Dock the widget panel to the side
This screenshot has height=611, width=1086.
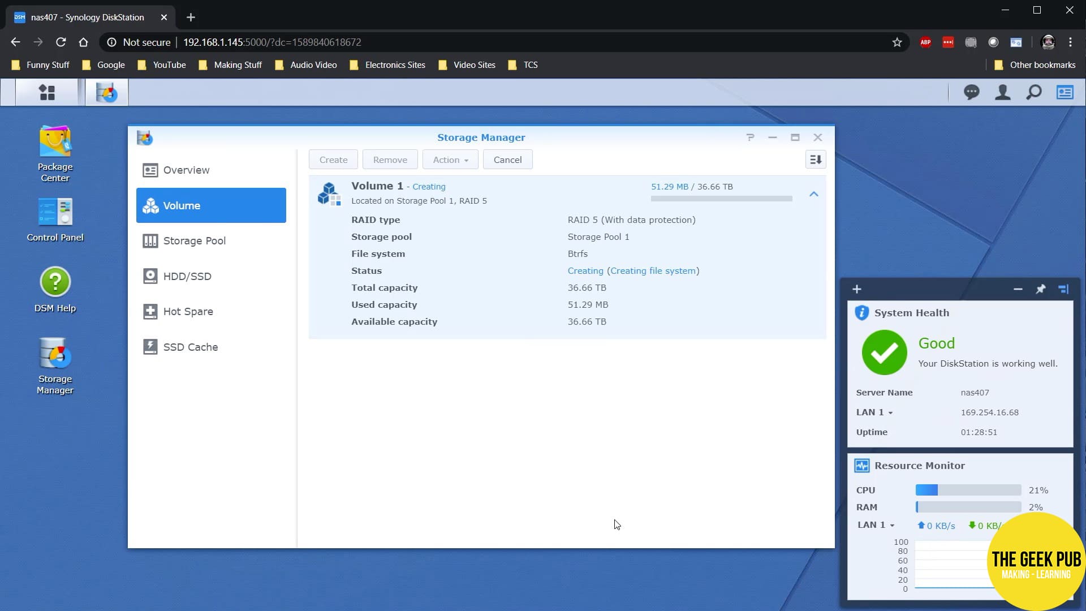[1063, 289]
